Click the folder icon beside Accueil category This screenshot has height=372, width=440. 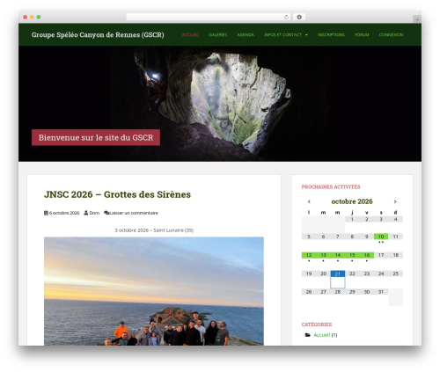[307, 335]
